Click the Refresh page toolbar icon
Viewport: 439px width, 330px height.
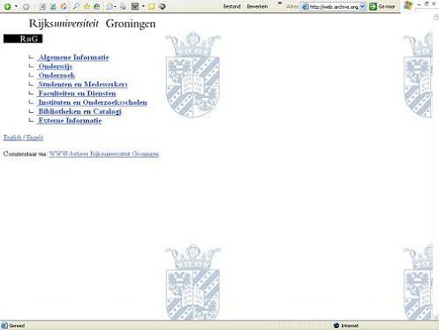point(53,6)
